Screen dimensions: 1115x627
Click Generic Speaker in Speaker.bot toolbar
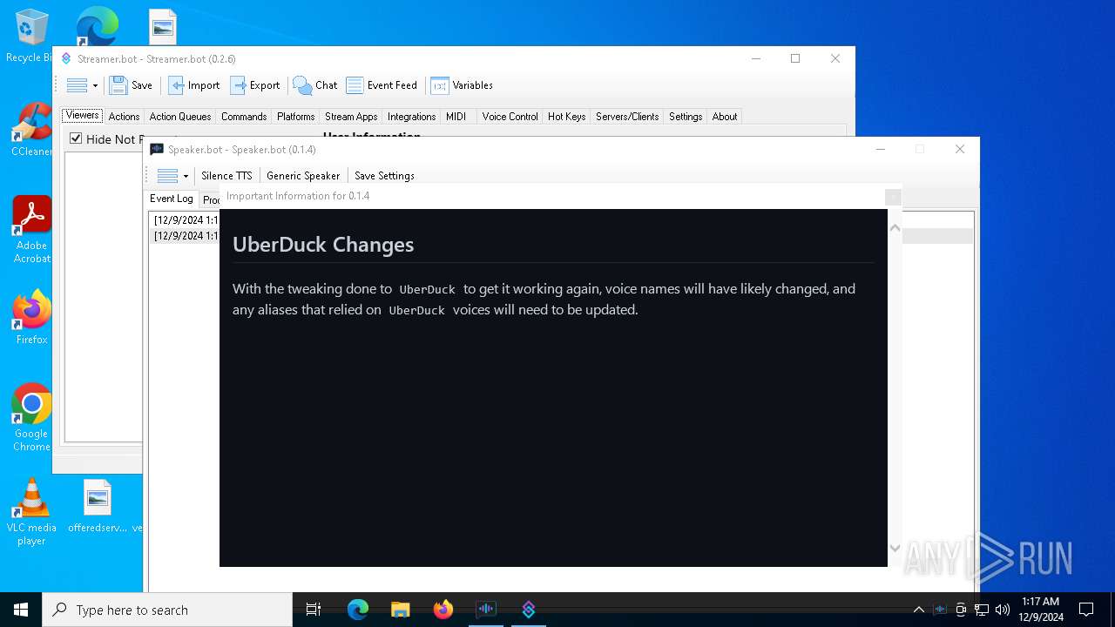click(x=303, y=176)
